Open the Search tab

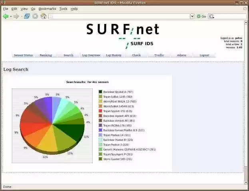tap(68, 55)
